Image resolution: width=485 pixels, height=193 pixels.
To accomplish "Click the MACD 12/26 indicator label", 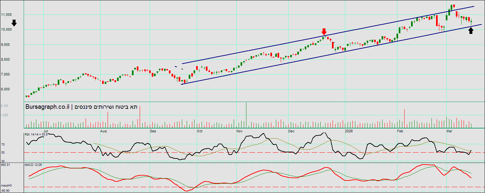I will (33, 165).
